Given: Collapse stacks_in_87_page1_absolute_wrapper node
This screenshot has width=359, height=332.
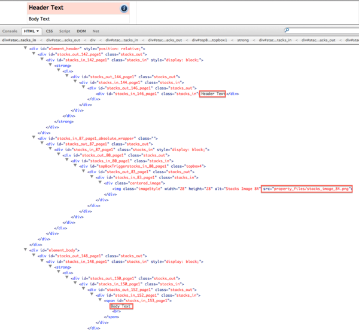Looking at the screenshot, I should (34, 137).
